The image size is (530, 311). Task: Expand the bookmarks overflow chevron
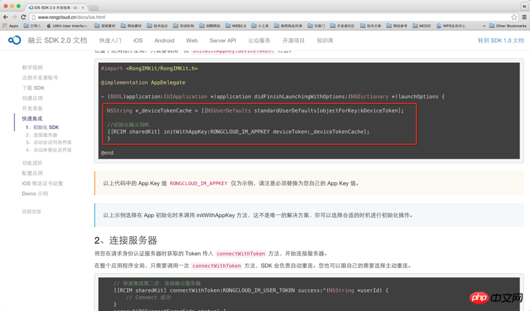click(x=484, y=26)
